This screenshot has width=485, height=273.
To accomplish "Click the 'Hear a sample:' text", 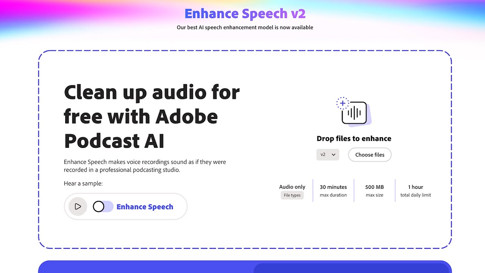I will click(83, 184).
